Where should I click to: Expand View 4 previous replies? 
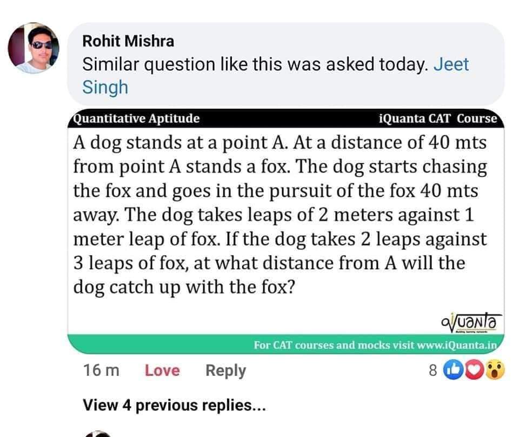point(174,405)
